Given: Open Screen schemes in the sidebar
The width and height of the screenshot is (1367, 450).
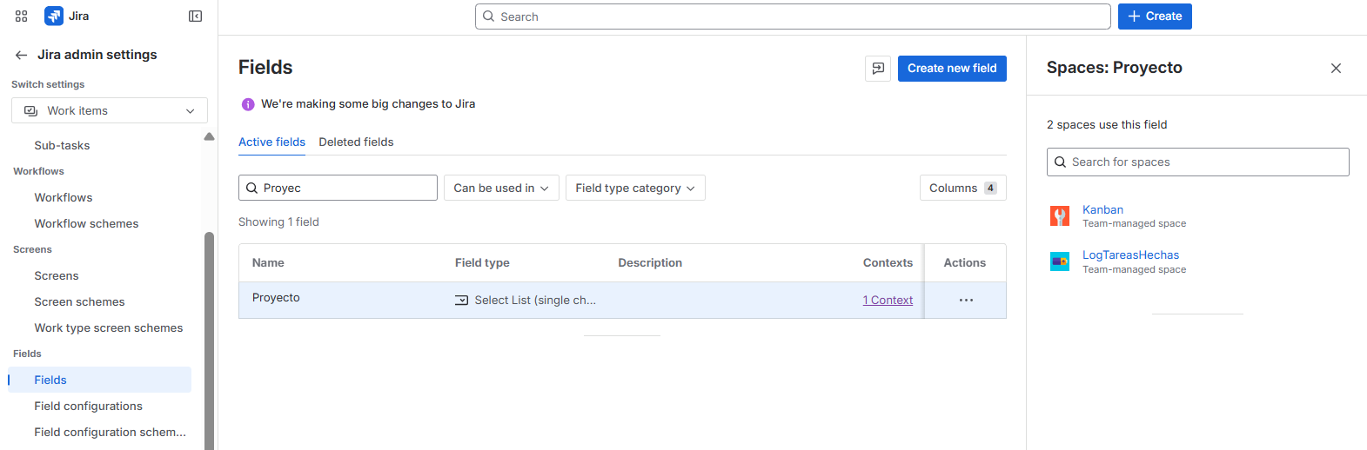Looking at the screenshot, I should pos(79,301).
